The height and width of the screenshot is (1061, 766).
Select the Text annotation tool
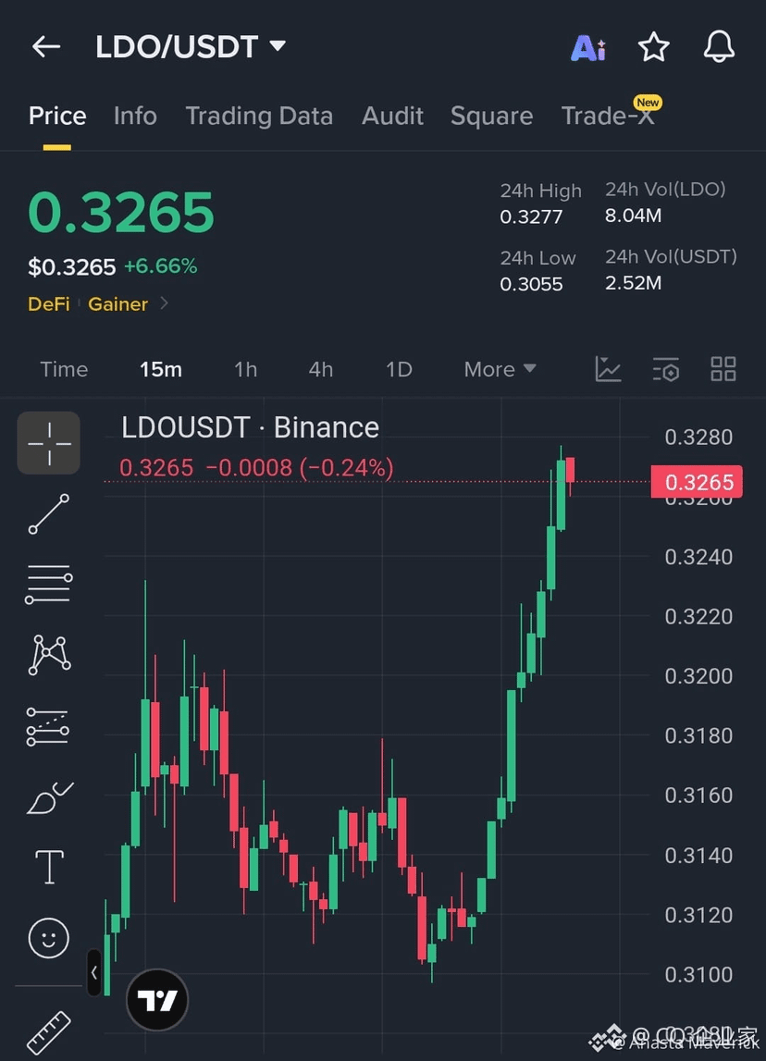[x=49, y=867]
